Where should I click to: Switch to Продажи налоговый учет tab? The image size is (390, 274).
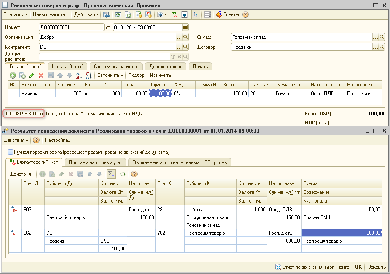(x=95, y=162)
